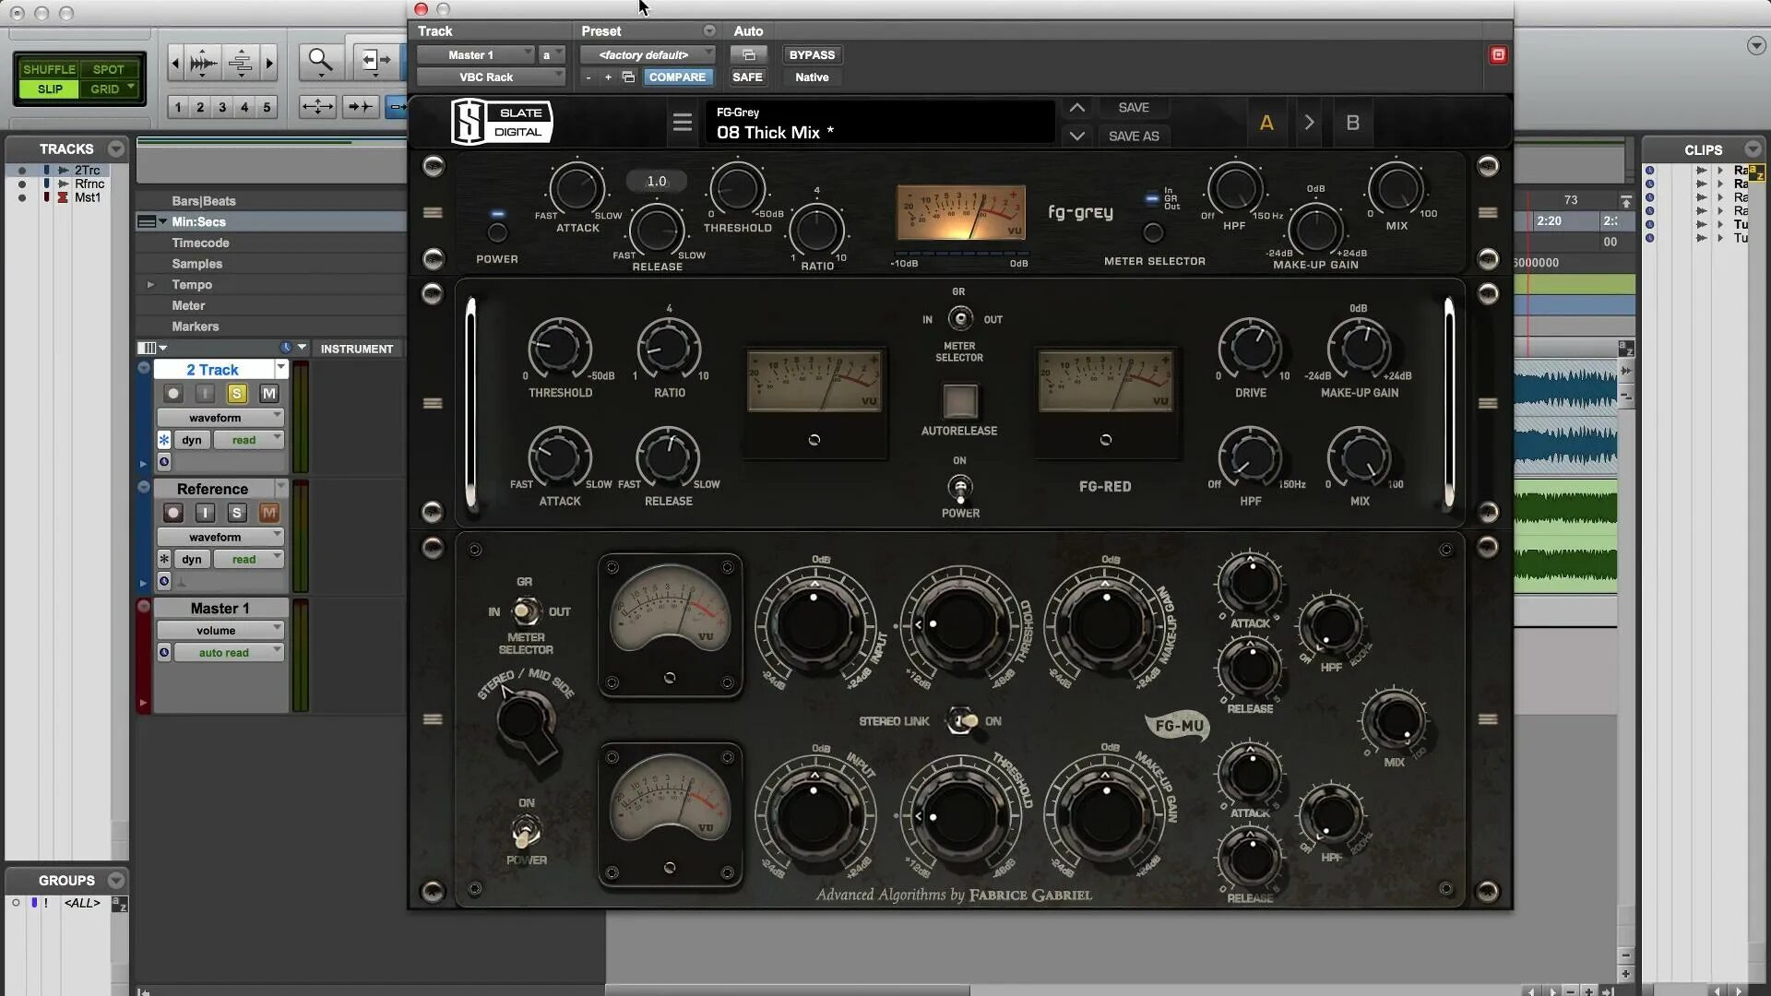
Task: Toggle the FG-Grey power button
Action: coord(496,232)
